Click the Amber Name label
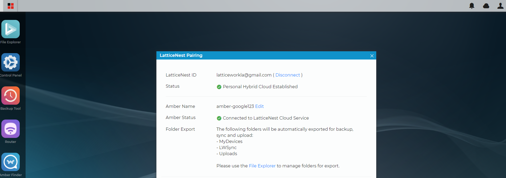This screenshot has width=506, height=178. (180, 106)
